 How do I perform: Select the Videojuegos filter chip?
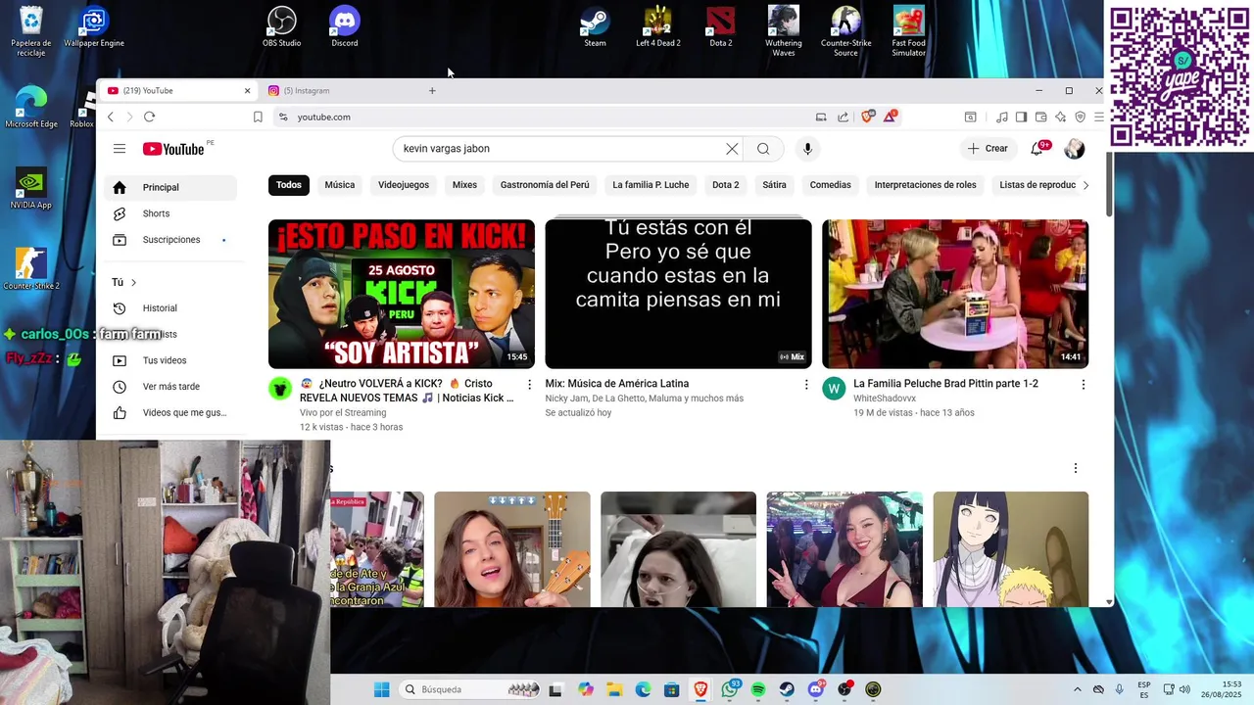tap(404, 185)
